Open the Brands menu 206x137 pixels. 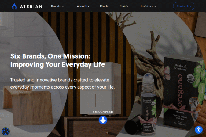click(x=56, y=6)
